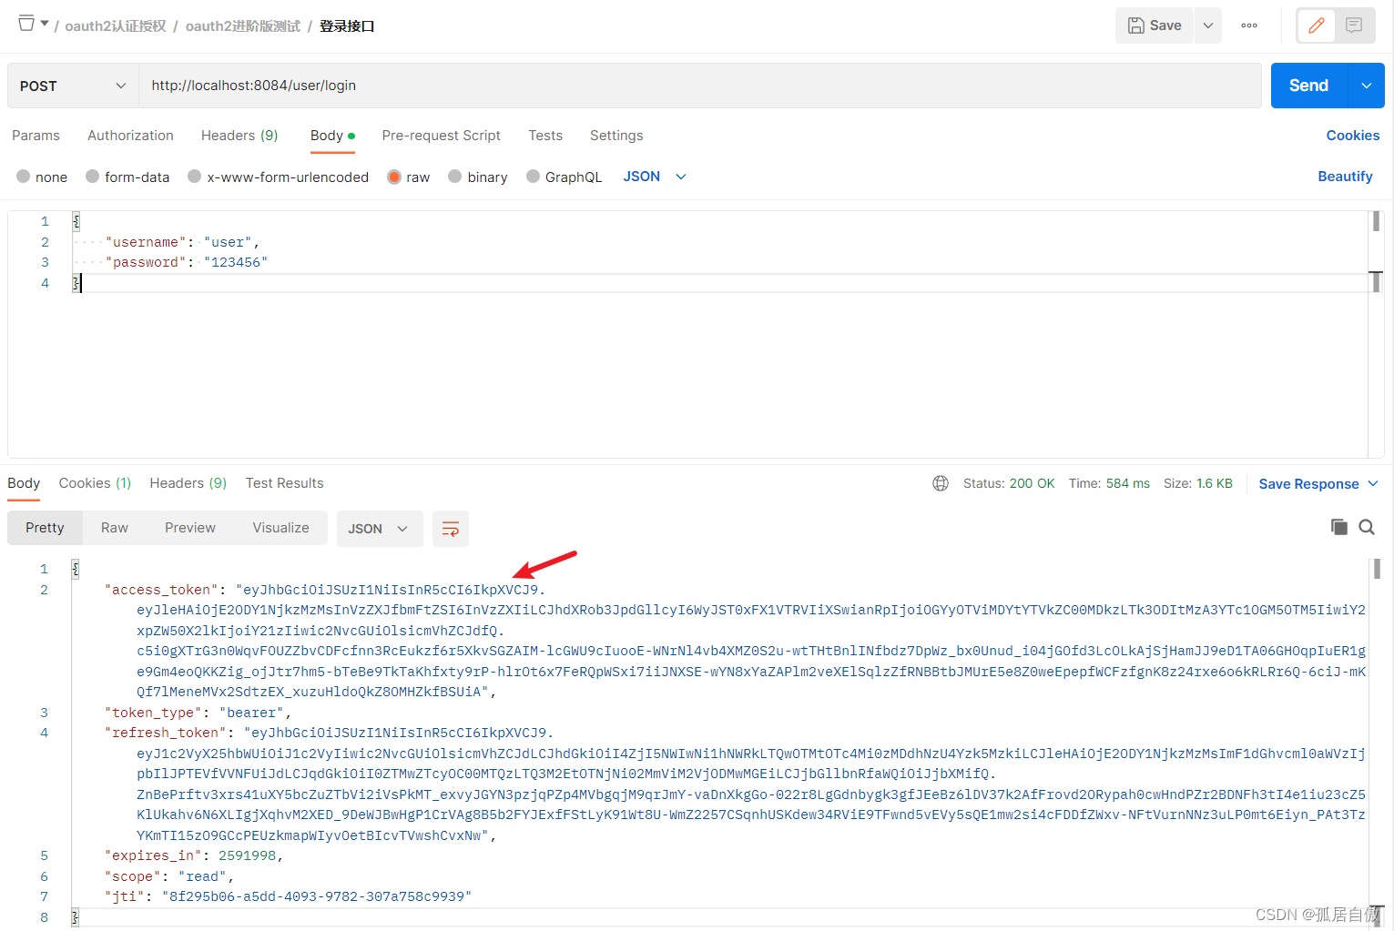Click Beautify to format body
The image size is (1394, 931).
pos(1345,177)
